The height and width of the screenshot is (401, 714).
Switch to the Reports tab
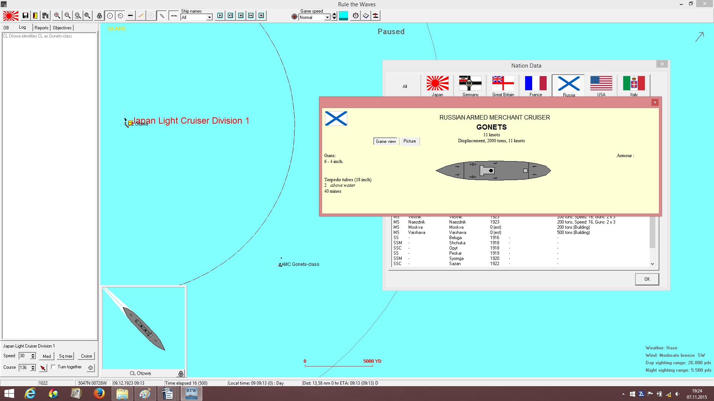pos(42,28)
